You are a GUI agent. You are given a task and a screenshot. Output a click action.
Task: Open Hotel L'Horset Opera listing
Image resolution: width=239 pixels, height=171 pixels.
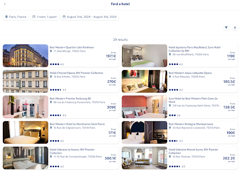(x=61, y=81)
